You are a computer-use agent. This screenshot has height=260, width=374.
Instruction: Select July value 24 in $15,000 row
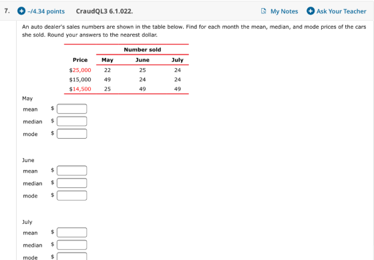click(x=178, y=79)
